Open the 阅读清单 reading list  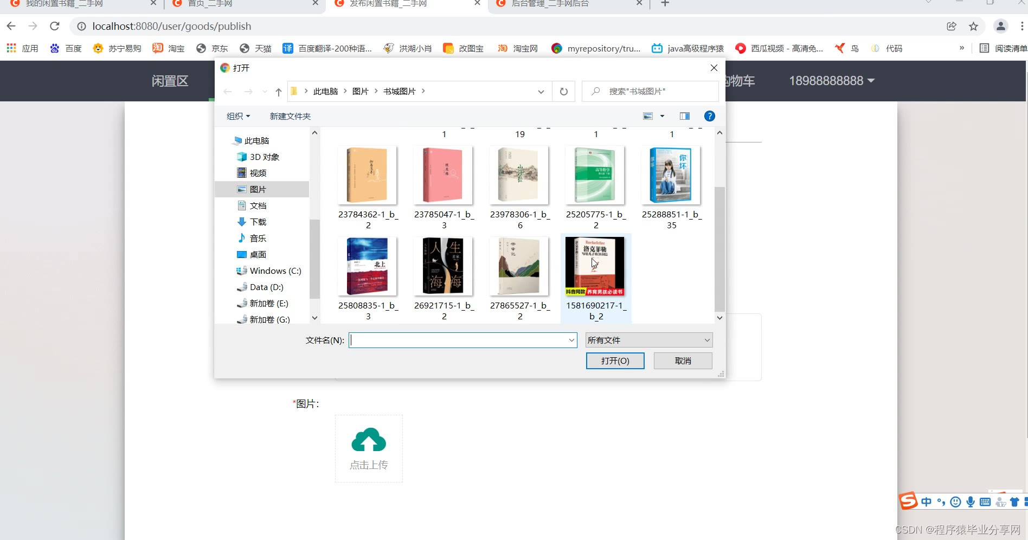[x=1003, y=48]
